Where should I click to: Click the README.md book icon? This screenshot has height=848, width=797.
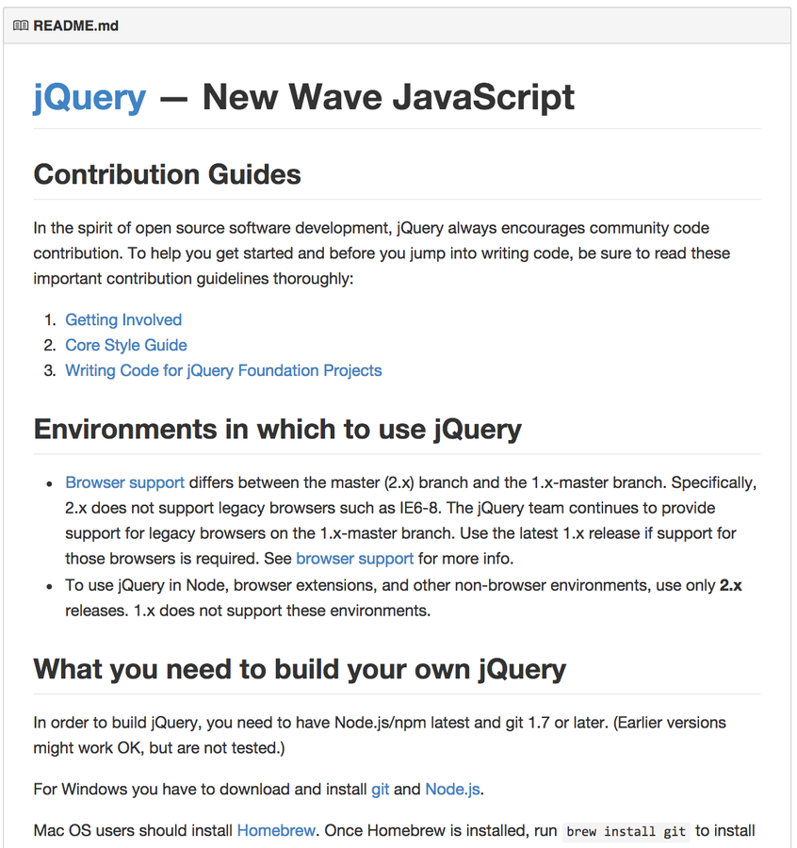click(x=21, y=25)
